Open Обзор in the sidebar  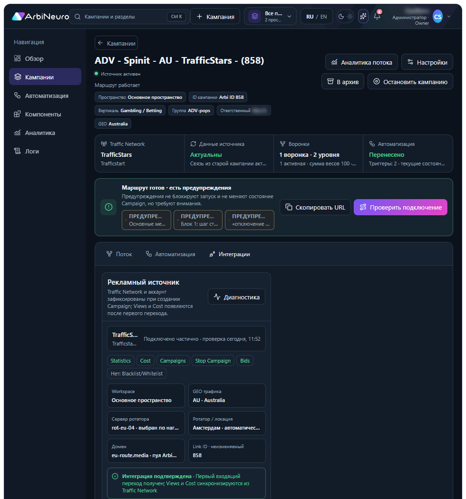click(45, 58)
